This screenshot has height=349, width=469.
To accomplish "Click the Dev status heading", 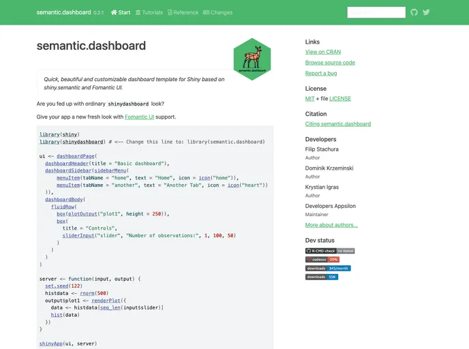I will (320, 241).
